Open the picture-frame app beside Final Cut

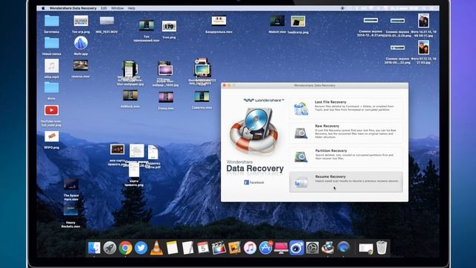point(234,248)
